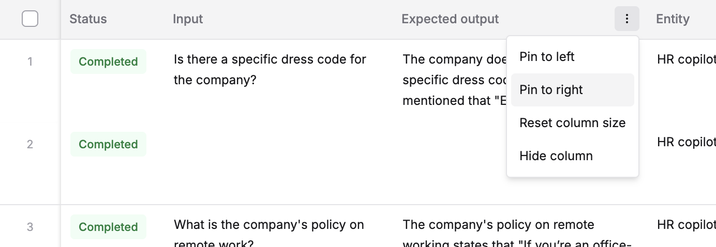
Task: Click the Input column header
Action: pos(188,19)
